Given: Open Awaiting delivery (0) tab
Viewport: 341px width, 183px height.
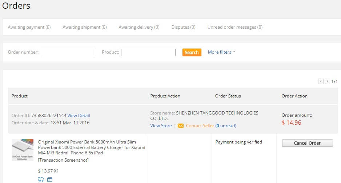Looking at the screenshot, I should (x=139, y=27).
